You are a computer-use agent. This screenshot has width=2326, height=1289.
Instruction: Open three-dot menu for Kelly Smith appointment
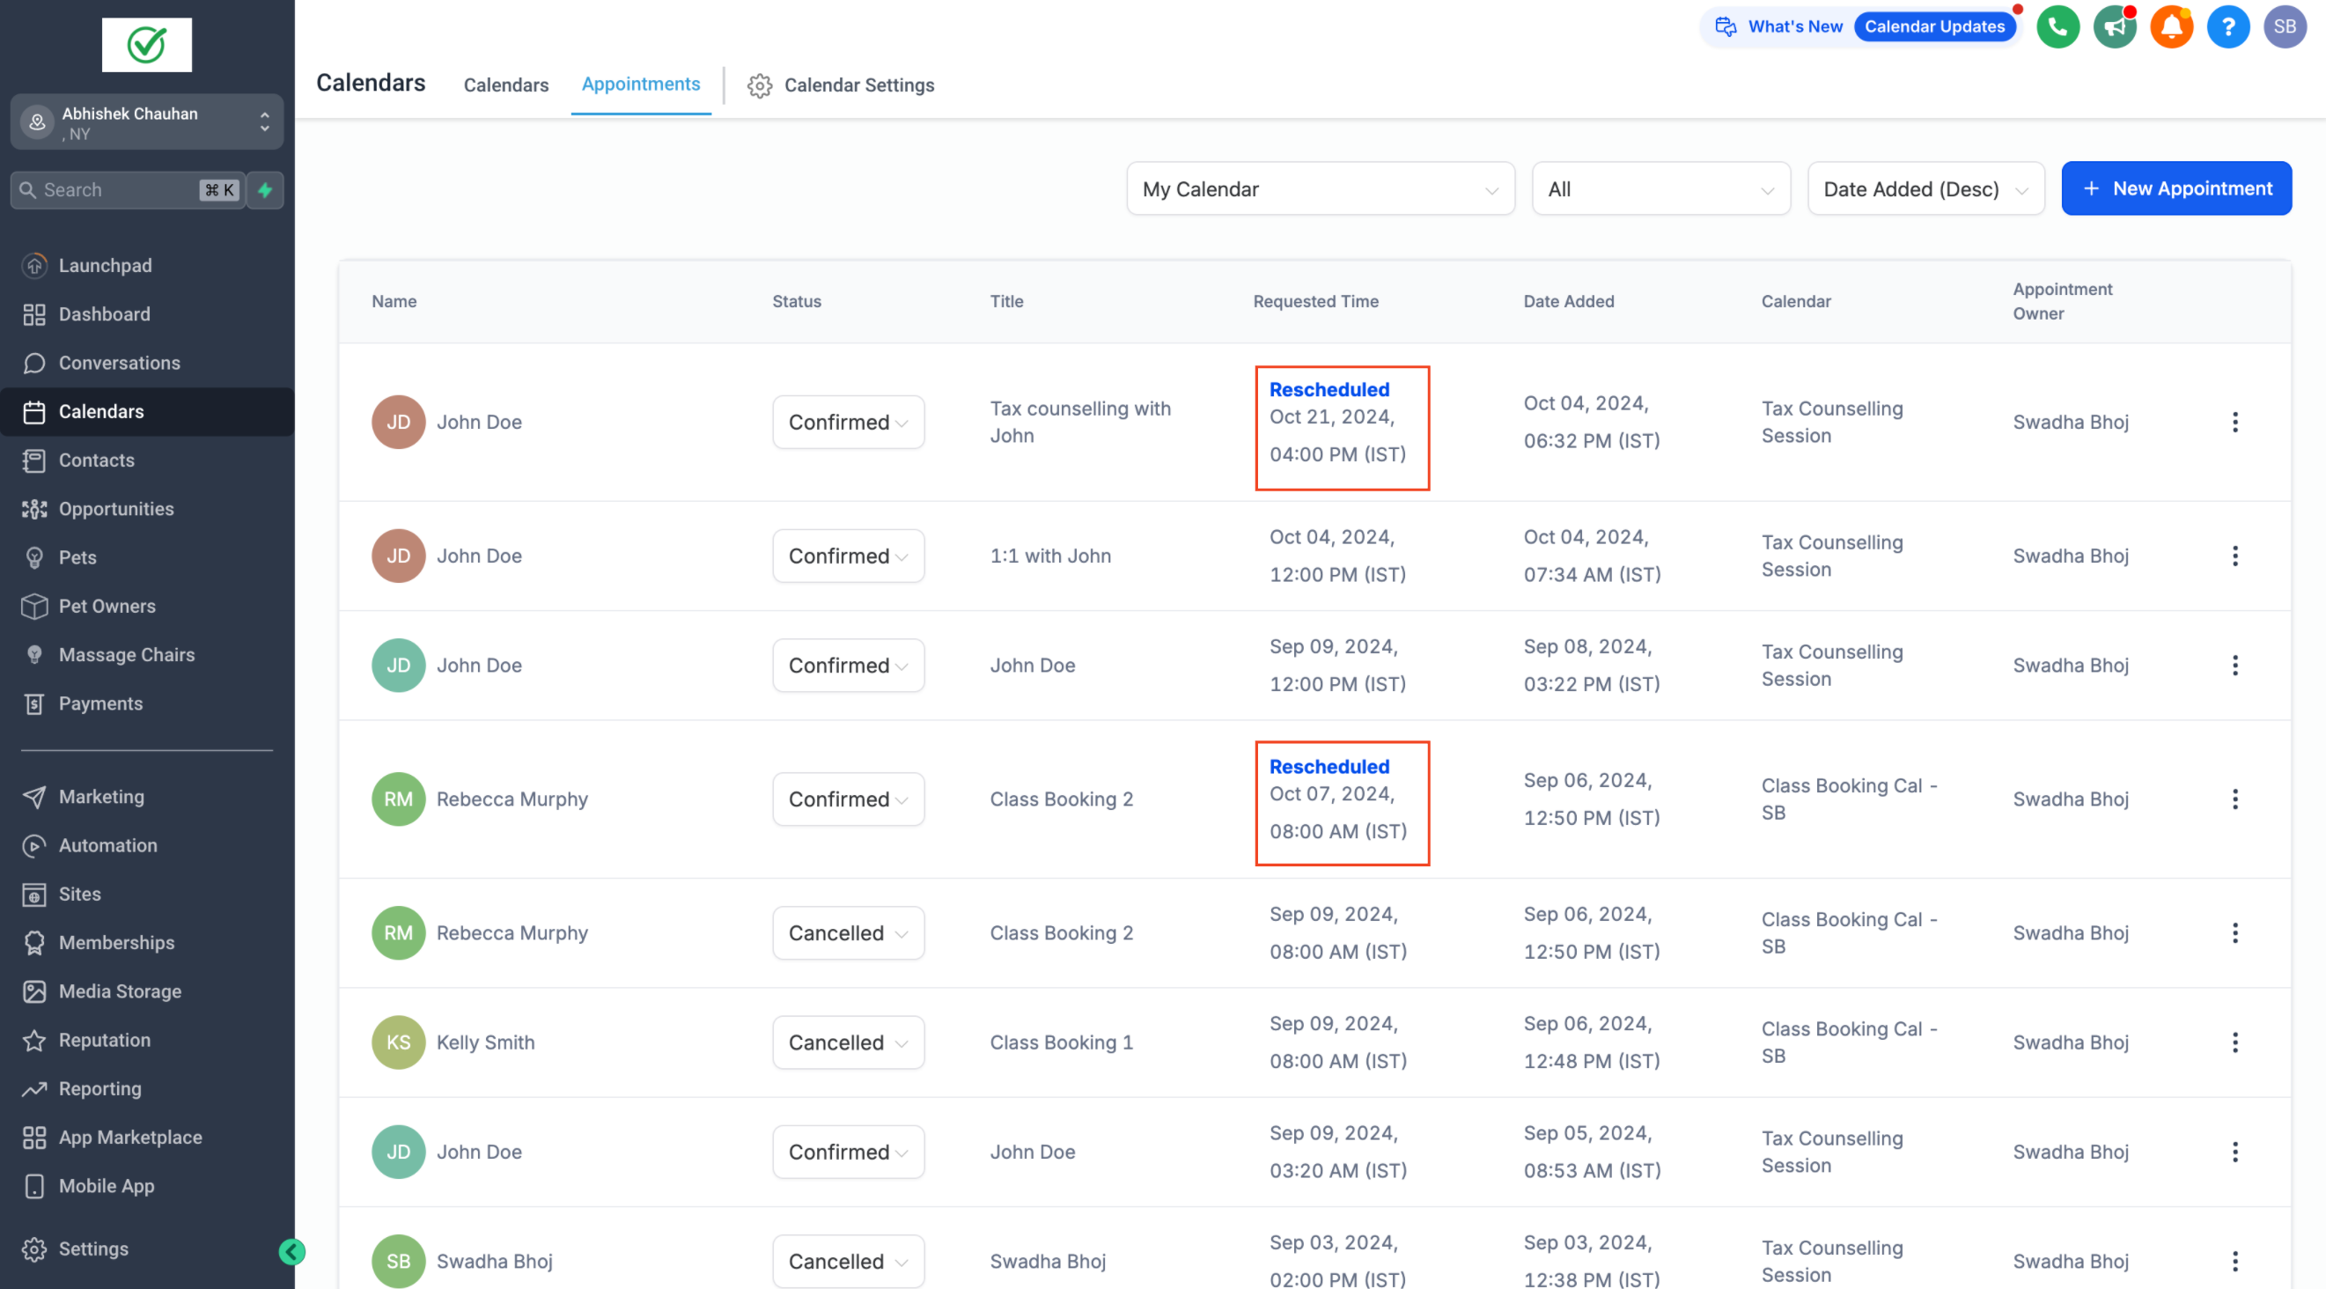(2234, 1042)
